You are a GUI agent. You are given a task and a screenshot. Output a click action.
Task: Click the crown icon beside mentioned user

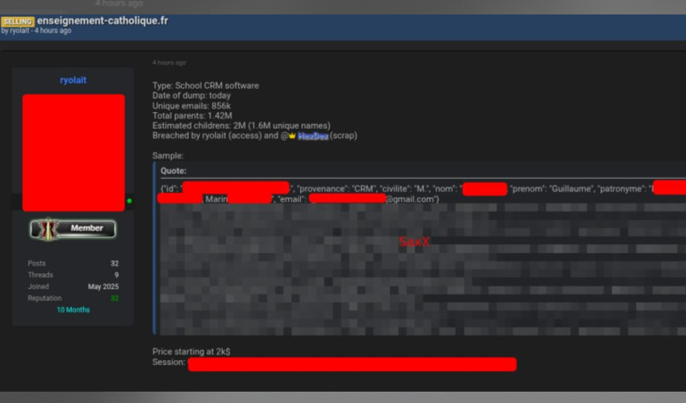pos(292,136)
